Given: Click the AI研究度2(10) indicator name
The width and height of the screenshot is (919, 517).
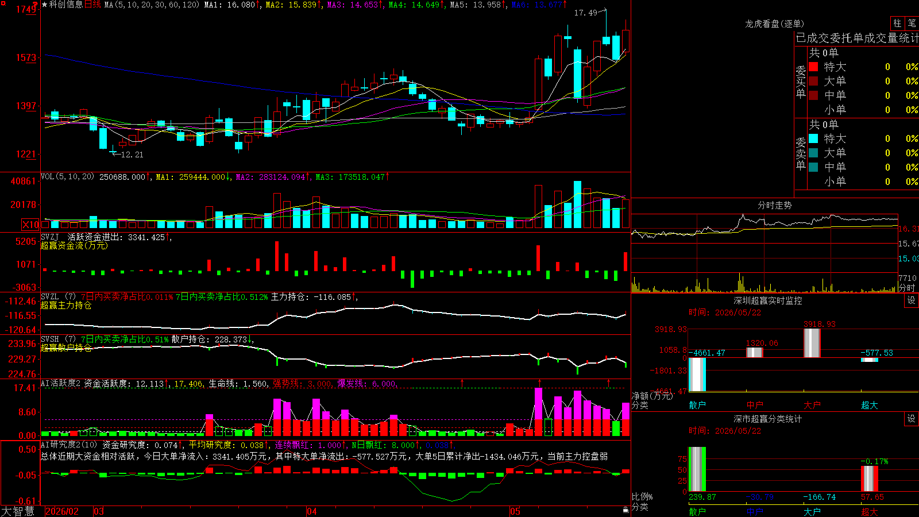Looking at the screenshot, I should coord(69,445).
